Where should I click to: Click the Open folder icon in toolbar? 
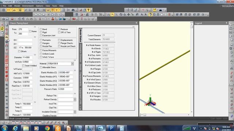coord(40,15)
